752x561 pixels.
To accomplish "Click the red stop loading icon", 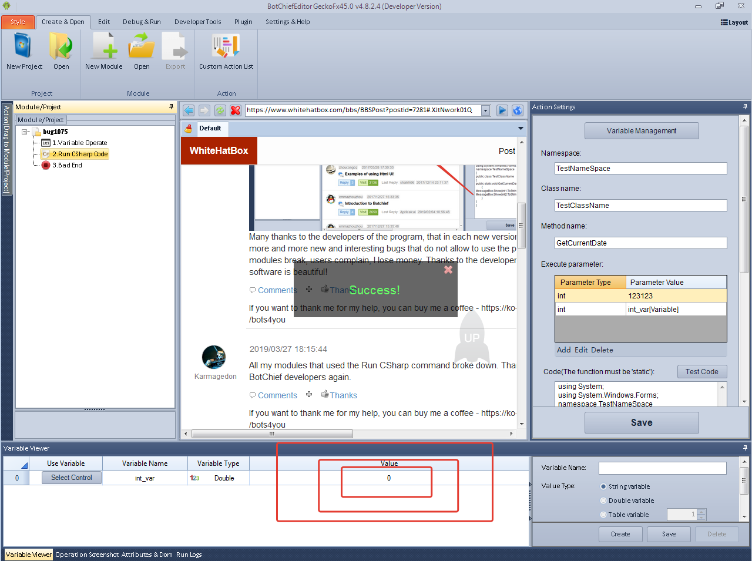I will click(x=236, y=110).
